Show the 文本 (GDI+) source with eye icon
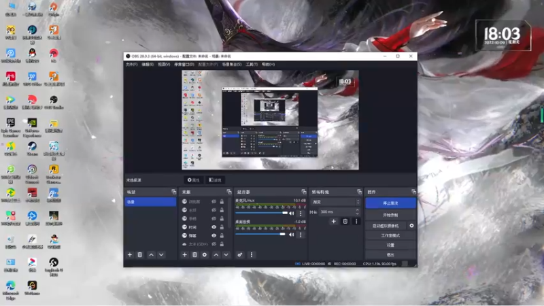Viewport: 544px width, 306px height. coord(214,244)
